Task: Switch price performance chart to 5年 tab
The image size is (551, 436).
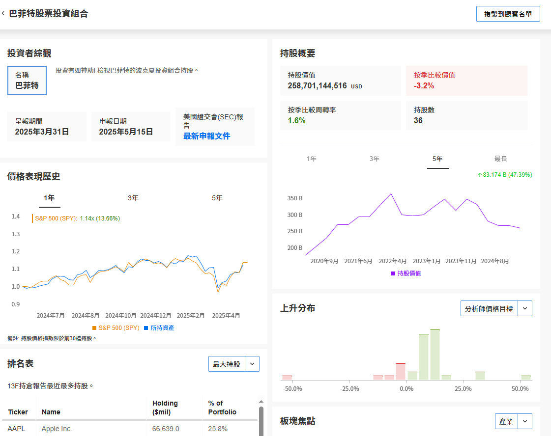Action: 217,198
